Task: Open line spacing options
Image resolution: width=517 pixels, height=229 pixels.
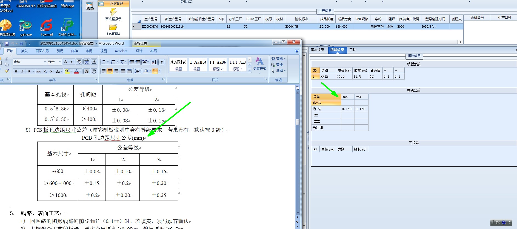Action: point(138,71)
